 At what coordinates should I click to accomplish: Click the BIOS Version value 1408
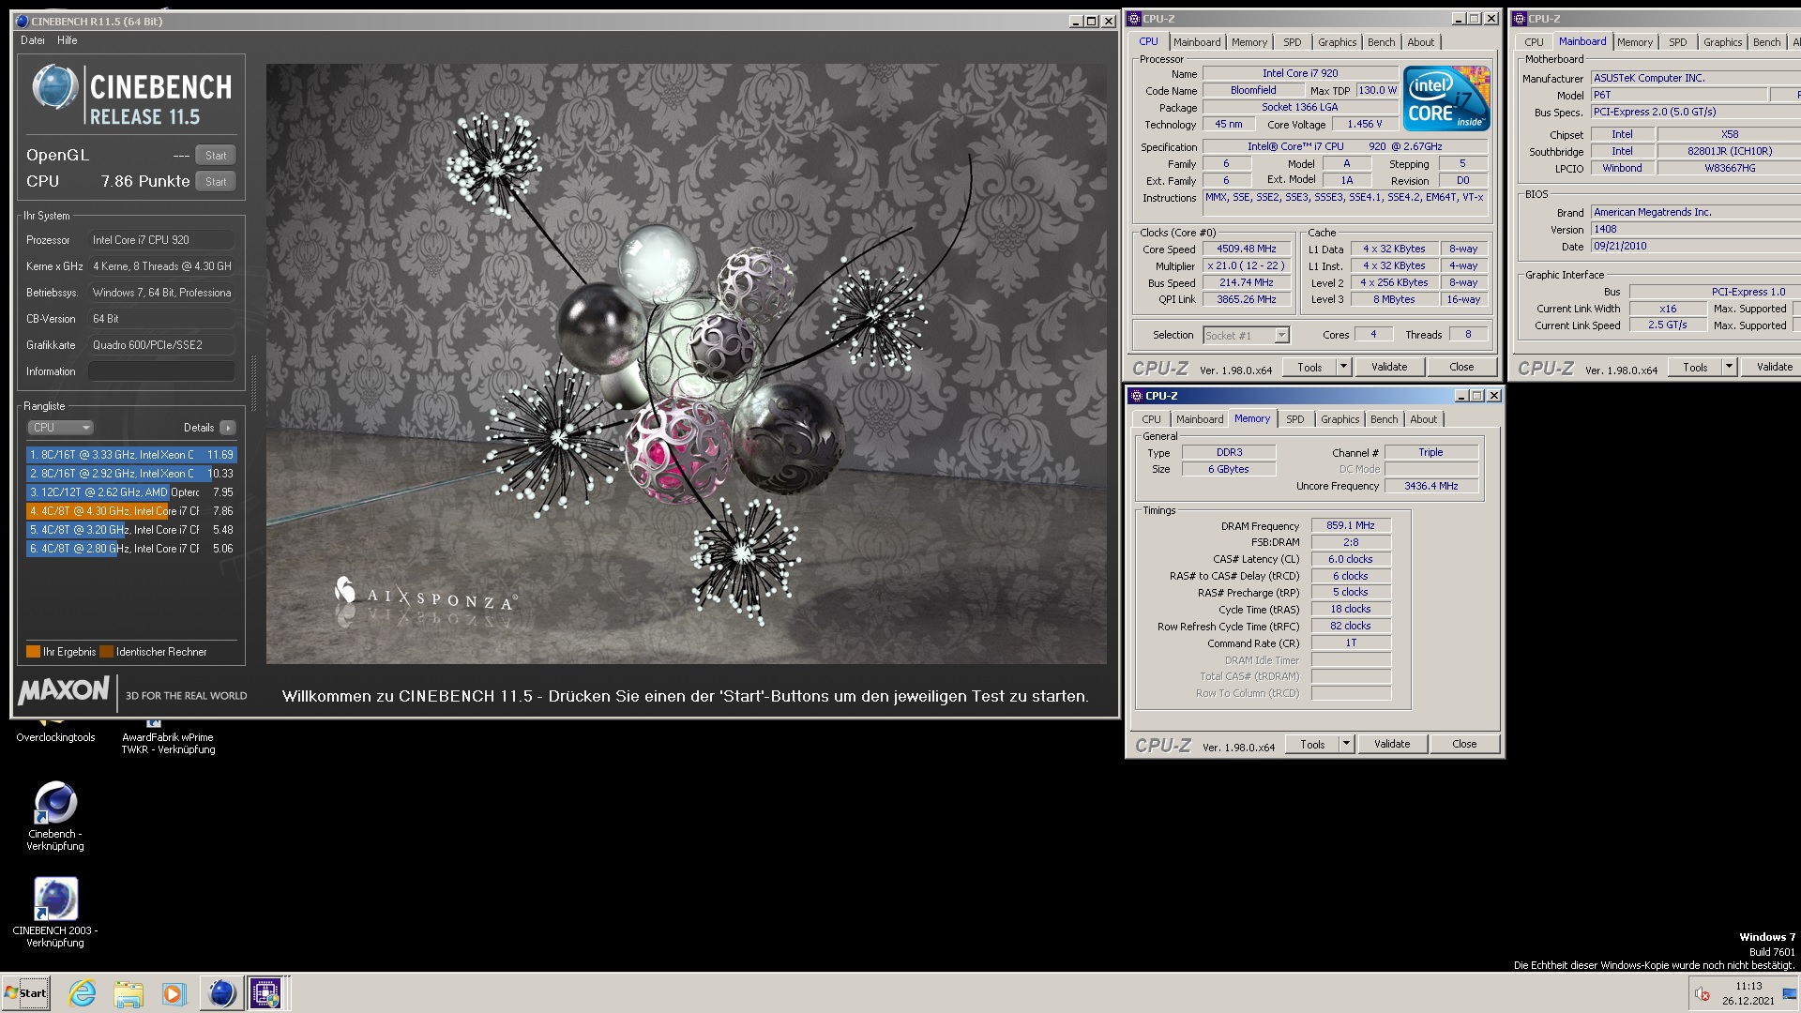click(x=1696, y=229)
